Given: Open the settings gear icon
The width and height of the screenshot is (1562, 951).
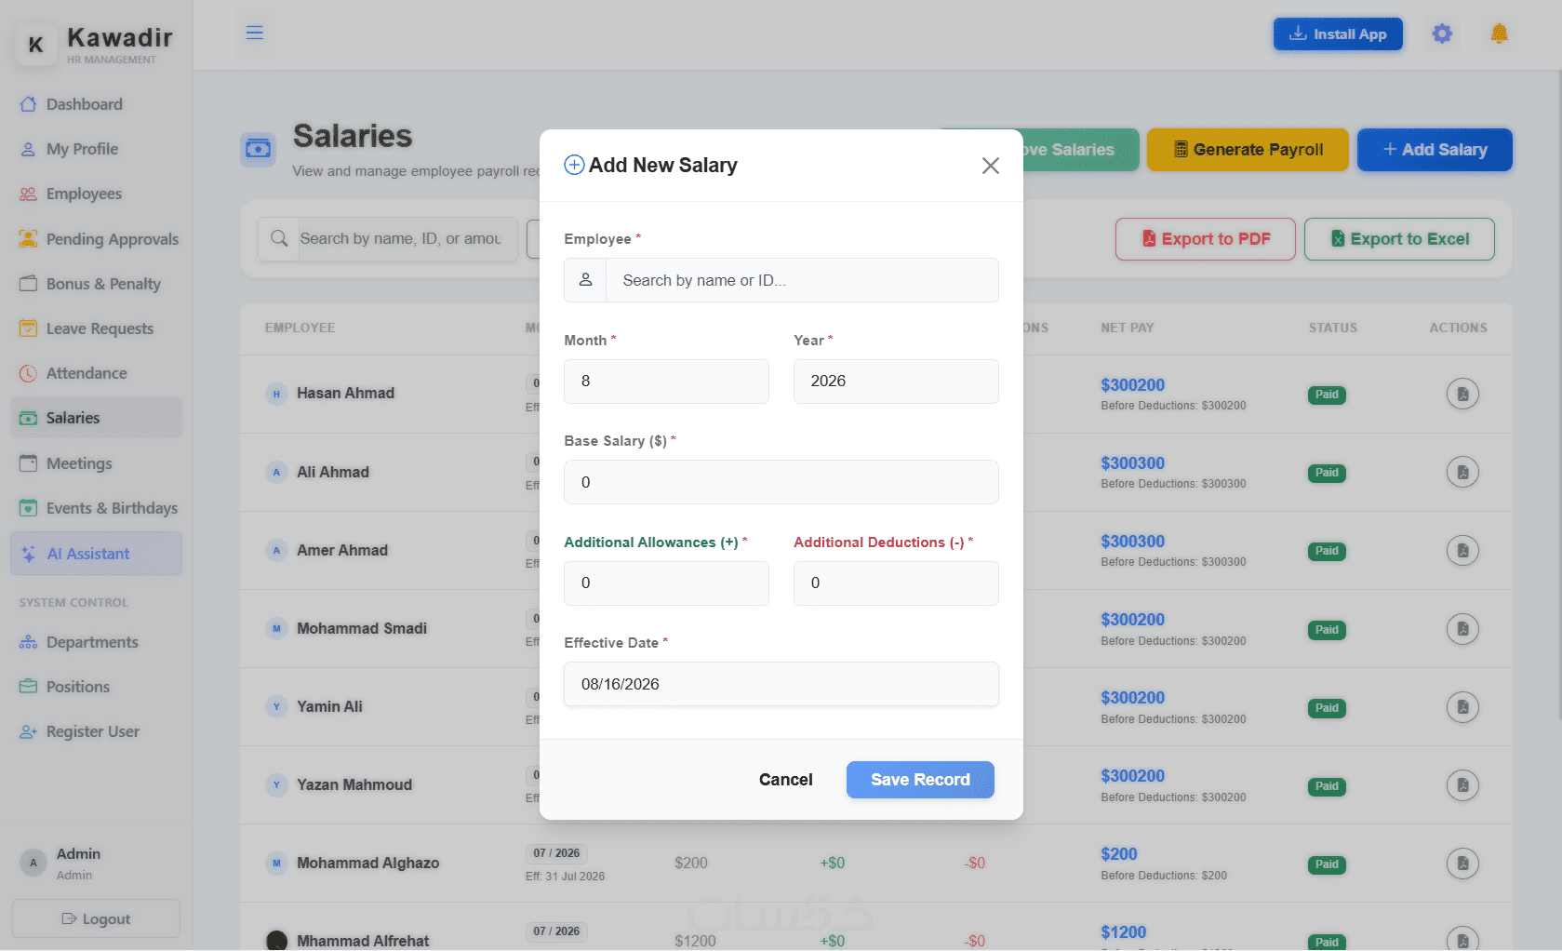Looking at the screenshot, I should pos(1442,34).
